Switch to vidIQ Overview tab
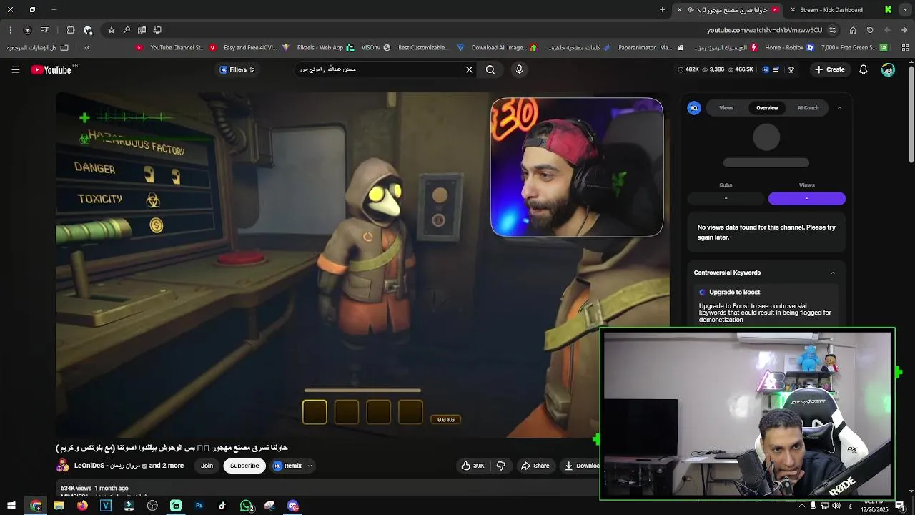Viewport: 915px width, 515px height. point(767,108)
